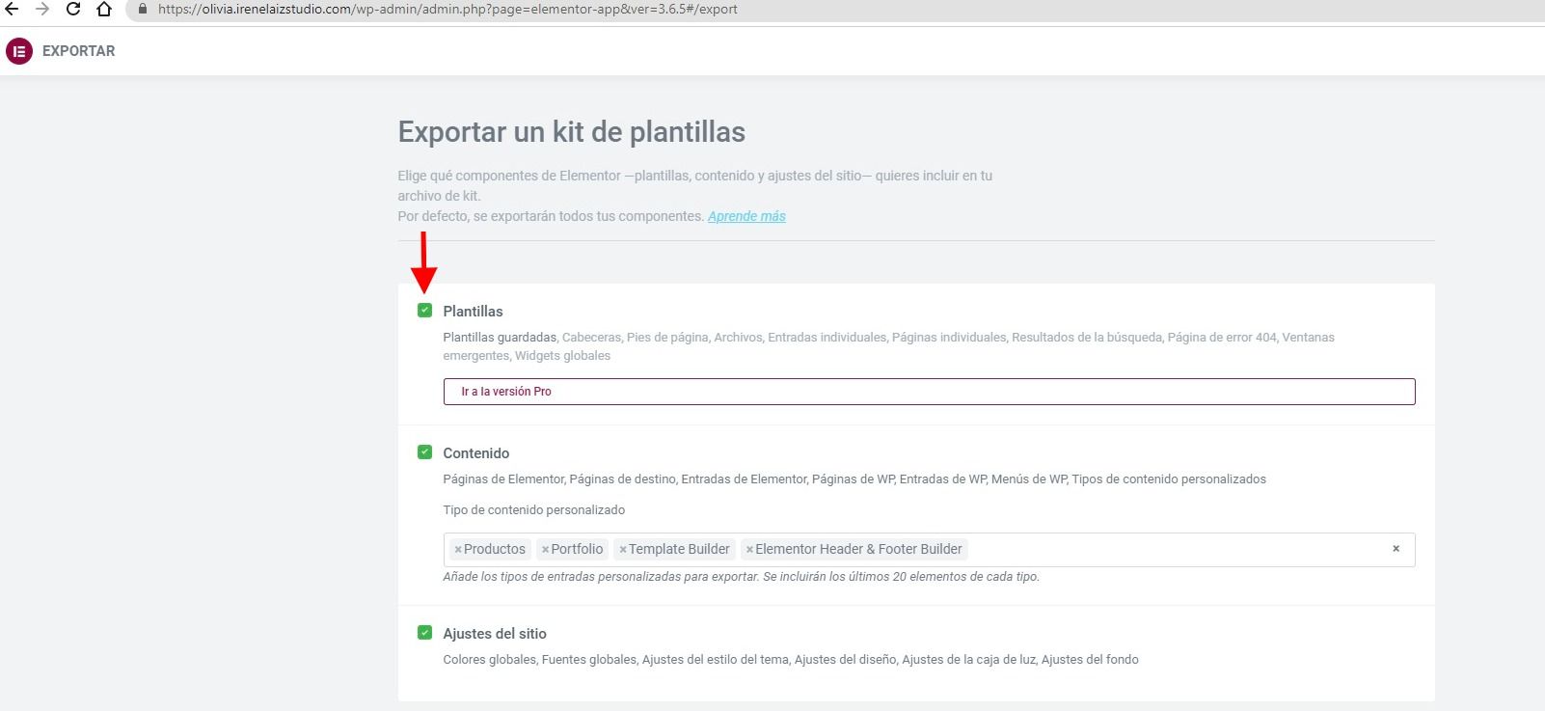Click the Páginas de Elementor content description
1545x711 pixels.
(854, 479)
